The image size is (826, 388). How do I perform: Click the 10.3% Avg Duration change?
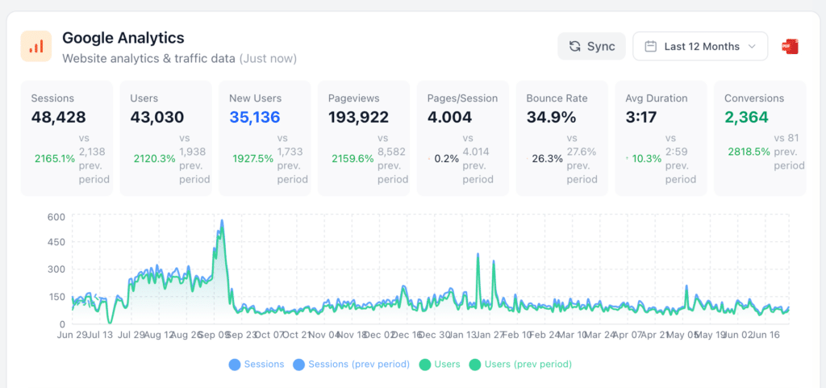(x=647, y=158)
